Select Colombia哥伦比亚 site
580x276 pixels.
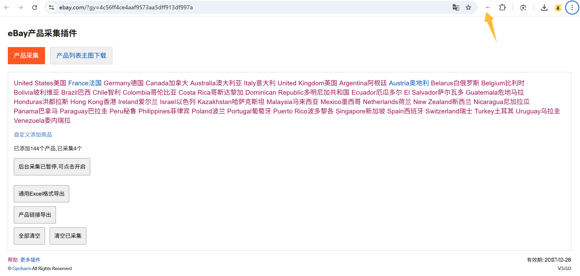[x=149, y=93]
